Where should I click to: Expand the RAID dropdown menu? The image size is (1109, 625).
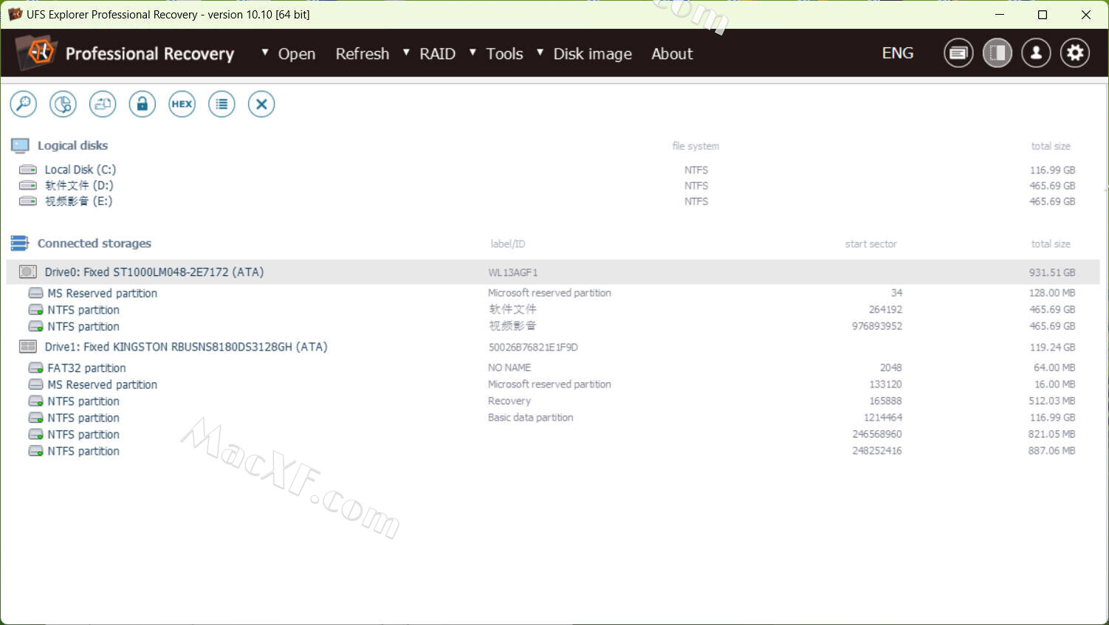pyautogui.click(x=430, y=54)
